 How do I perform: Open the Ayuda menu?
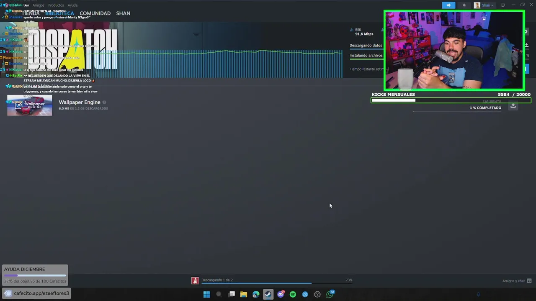72,5
